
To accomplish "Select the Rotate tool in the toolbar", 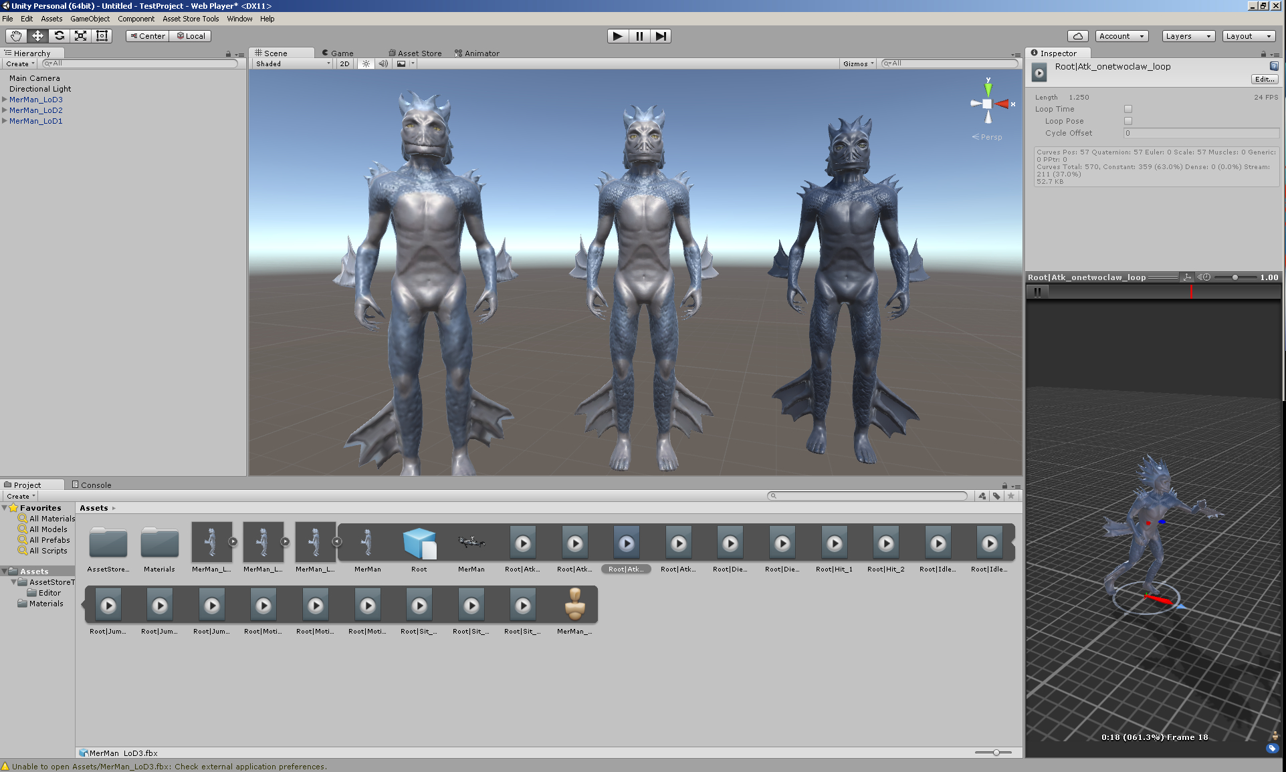I will click(59, 35).
